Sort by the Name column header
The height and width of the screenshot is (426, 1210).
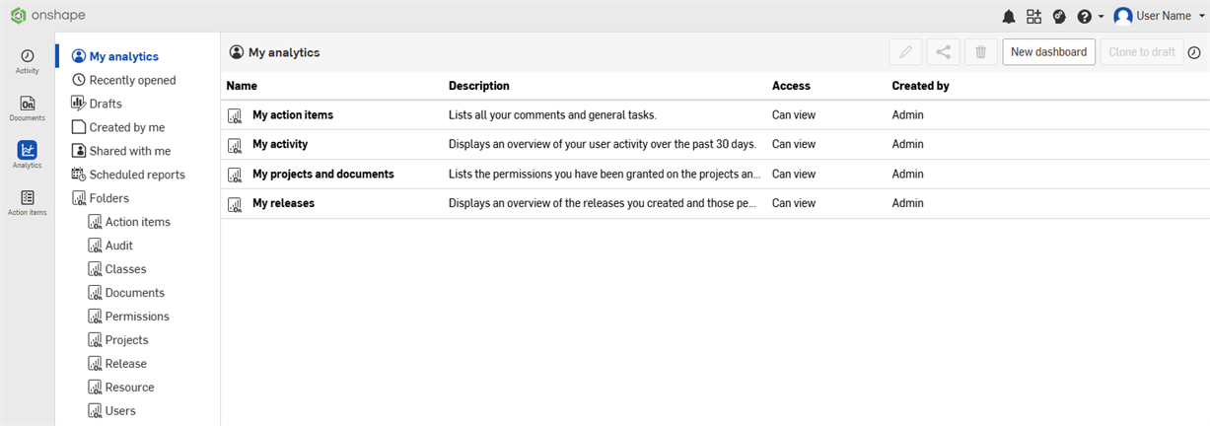pyautogui.click(x=242, y=86)
